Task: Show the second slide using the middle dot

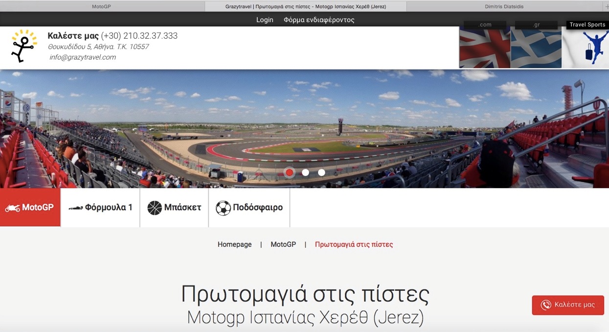Action: 305,172
